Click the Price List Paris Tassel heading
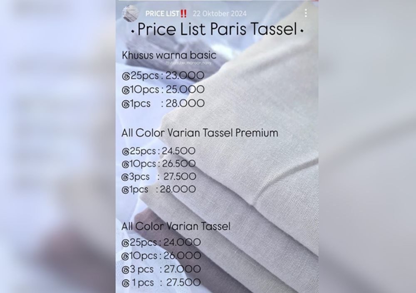This screenshot has width=416, height=293. [x=217, y=30]
